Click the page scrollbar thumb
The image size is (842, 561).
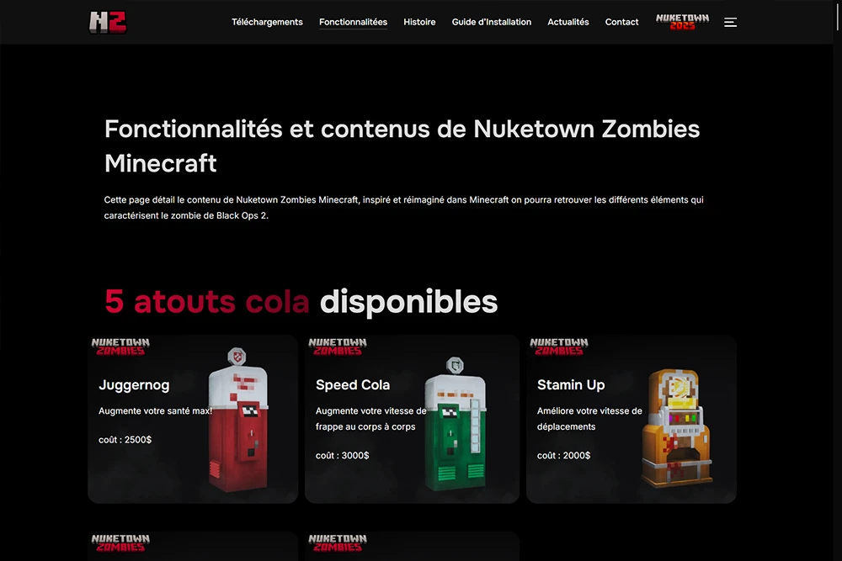point(838,15)
